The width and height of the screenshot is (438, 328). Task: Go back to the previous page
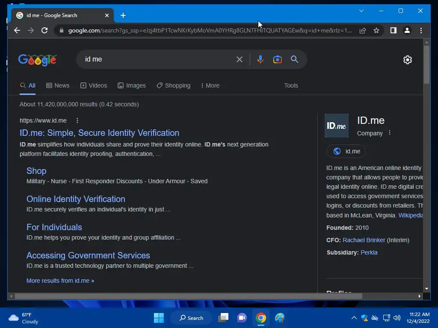click(x=17, y=30)
